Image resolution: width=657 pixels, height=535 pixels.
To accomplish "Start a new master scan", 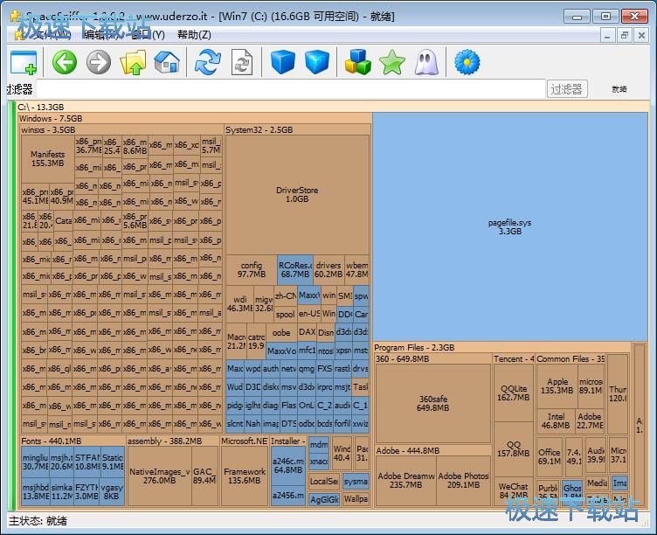I will pyautogui.click(x=208, y=62).
